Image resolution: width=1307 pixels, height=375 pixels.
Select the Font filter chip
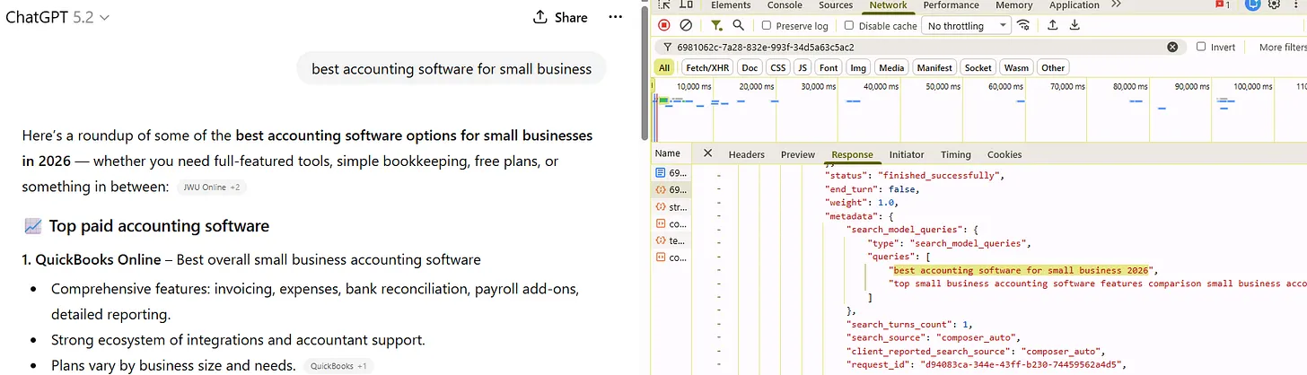pyautogui.click(x=829, y=67)
